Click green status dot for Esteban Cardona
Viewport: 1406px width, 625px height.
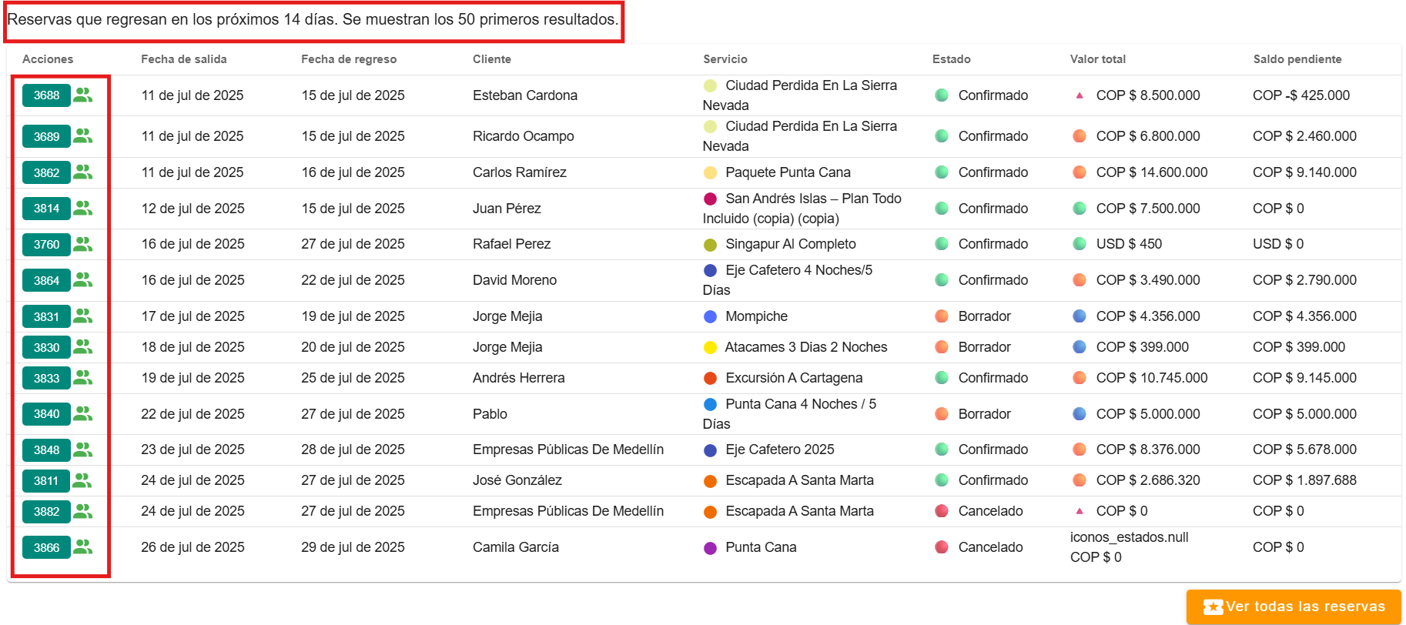click(941, 95)
